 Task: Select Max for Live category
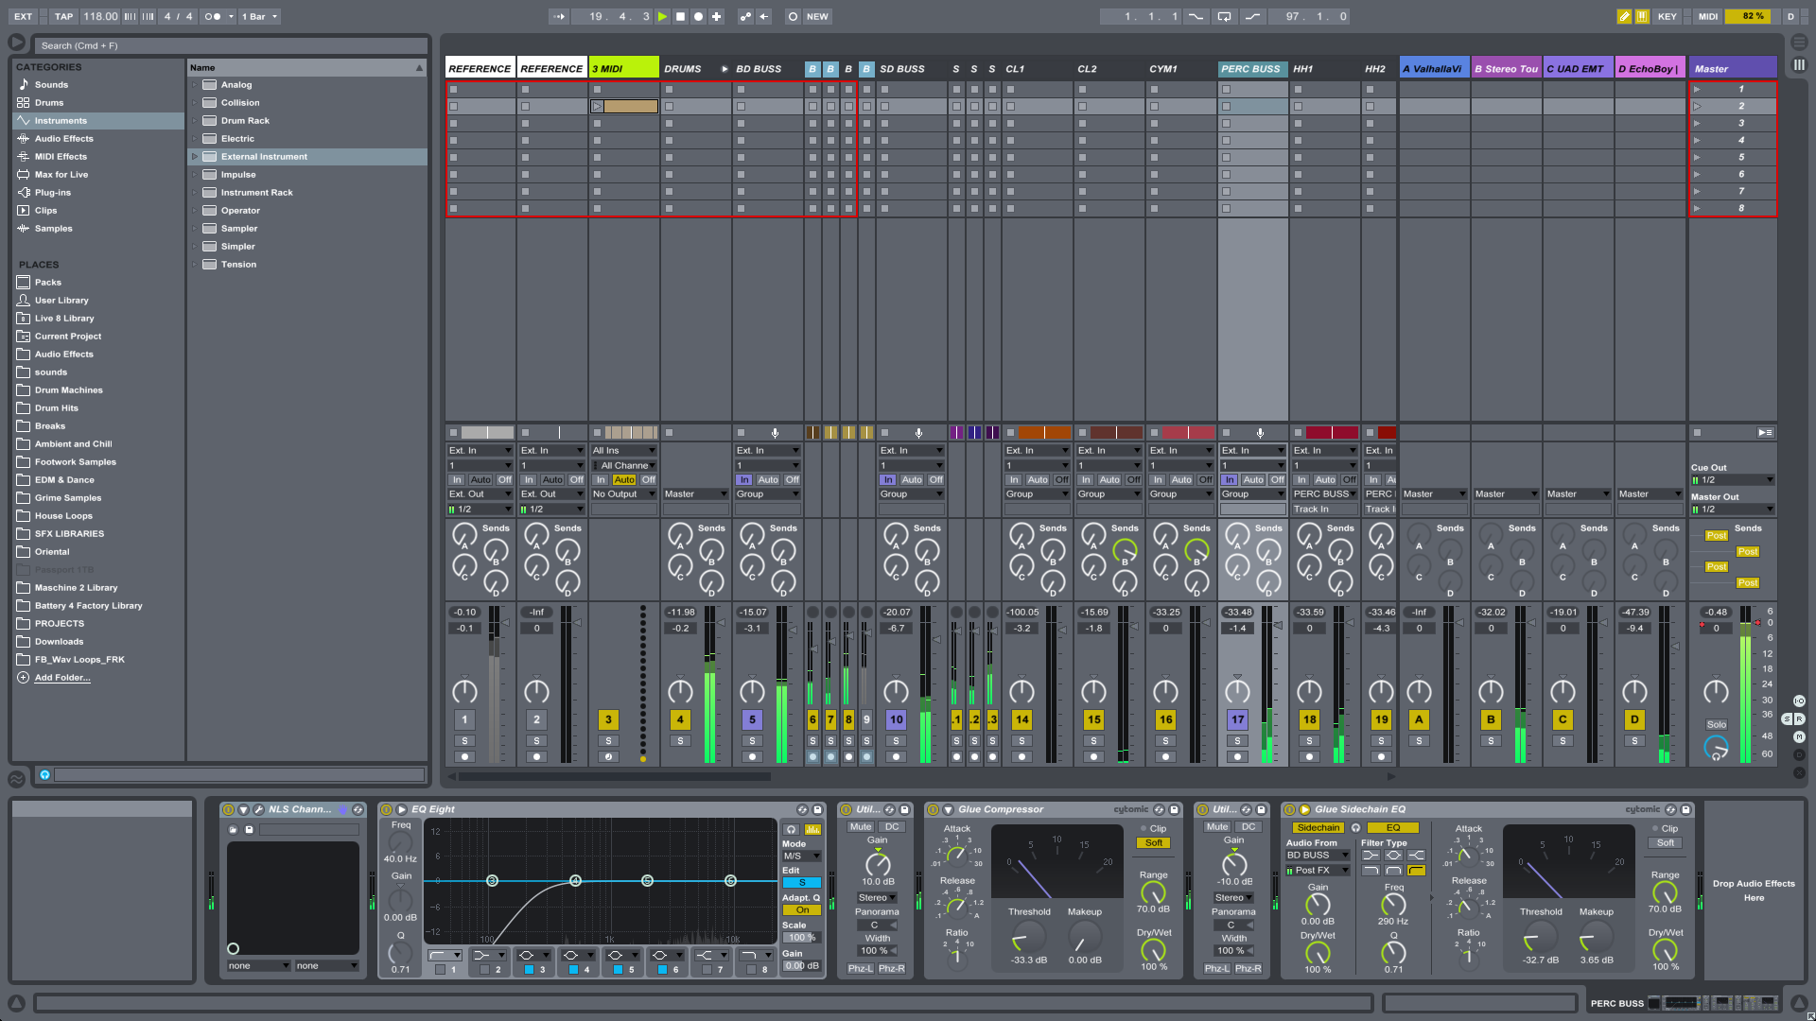coord(61,174)
